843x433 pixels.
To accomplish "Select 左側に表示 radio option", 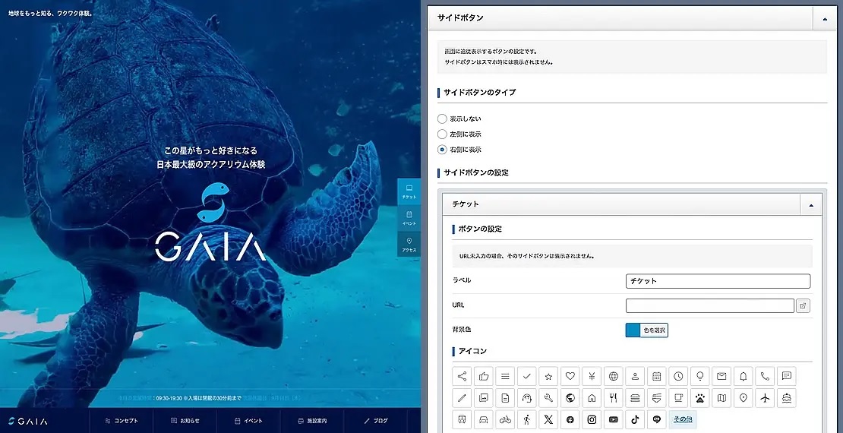I will point(443,134).
